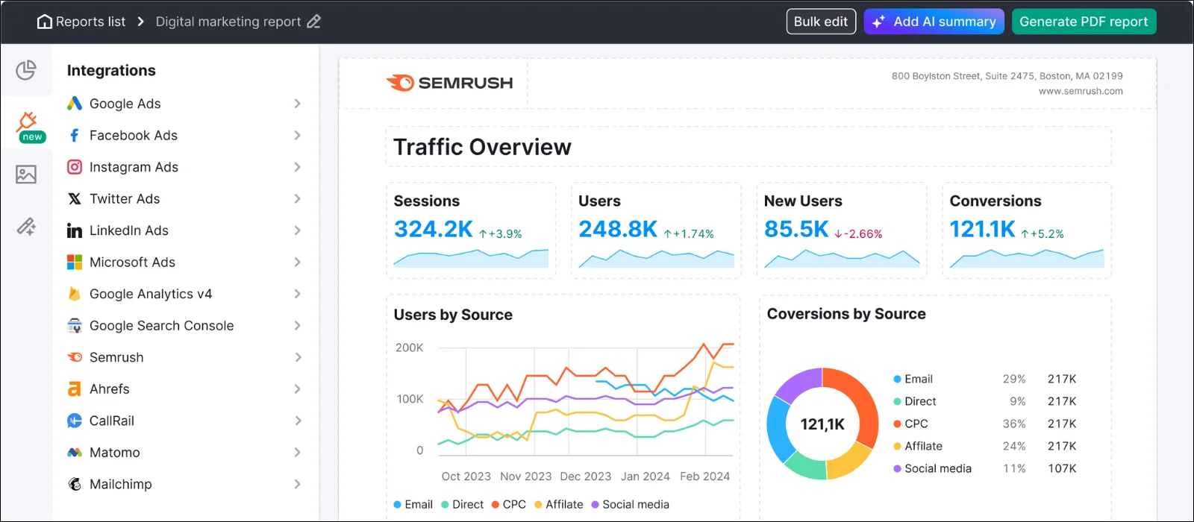This screenshot has height=522, width=1194.
Task: Select the New Users 85.5K widget
Action: coord(842,230)
